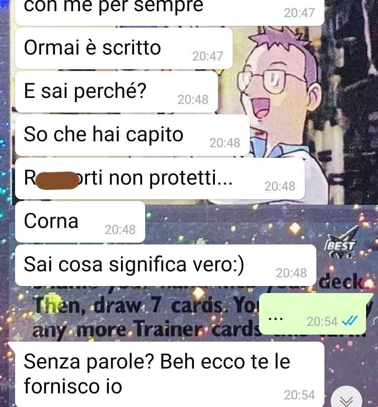Screen dimensions: 378x407
Task: Select the message ending 'non protetti...'
Action: click(x=160, y=179)
